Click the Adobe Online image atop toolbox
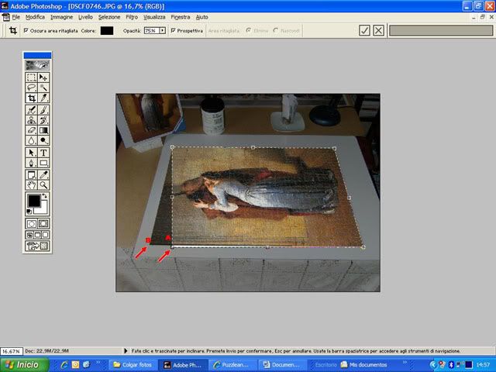Viewport: 496px width, 372px height. 37,65
